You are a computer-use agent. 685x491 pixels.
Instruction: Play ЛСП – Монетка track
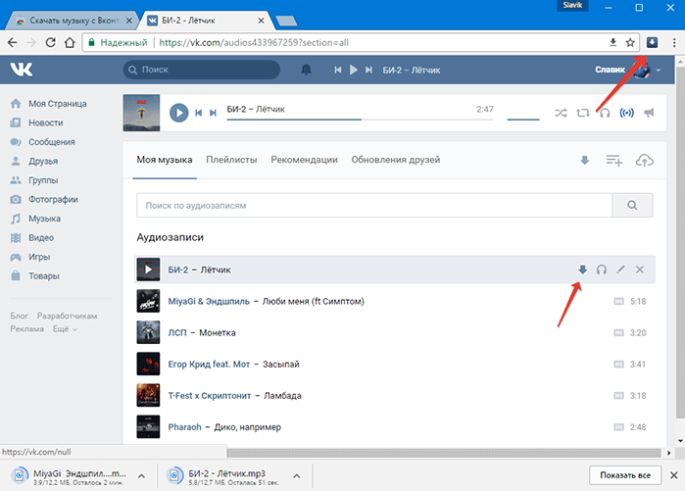[x=395, y=332]
